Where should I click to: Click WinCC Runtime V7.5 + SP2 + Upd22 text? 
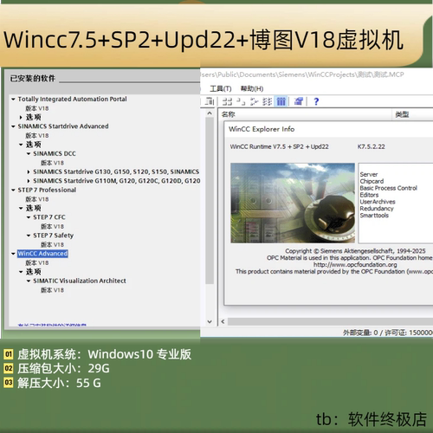pos(279,146)
